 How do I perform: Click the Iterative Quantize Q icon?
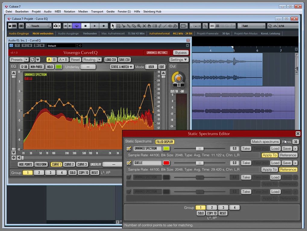point(270,26)
